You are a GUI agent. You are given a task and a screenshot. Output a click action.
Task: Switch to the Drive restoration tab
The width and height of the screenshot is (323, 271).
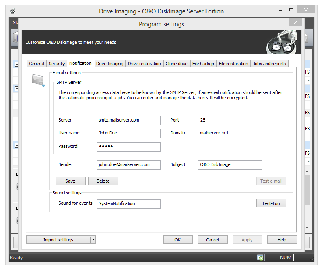click(144, 64)
